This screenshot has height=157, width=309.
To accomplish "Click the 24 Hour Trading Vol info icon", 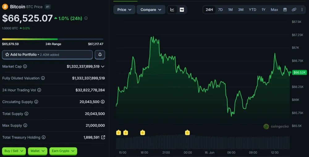I will tap(39, 90).
